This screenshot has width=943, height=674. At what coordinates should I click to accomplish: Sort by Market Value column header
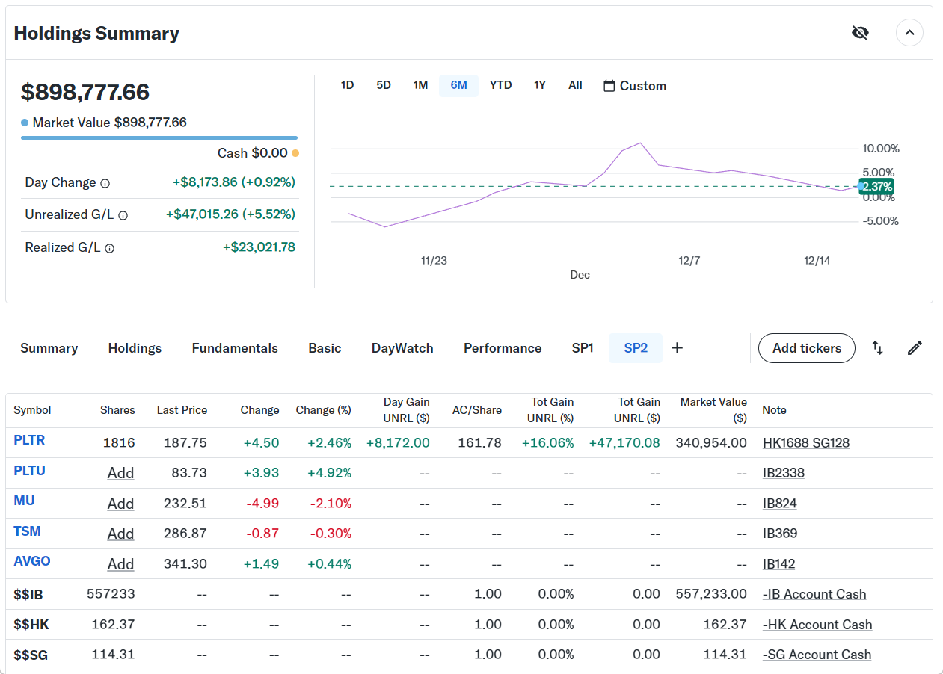[713, 410]
